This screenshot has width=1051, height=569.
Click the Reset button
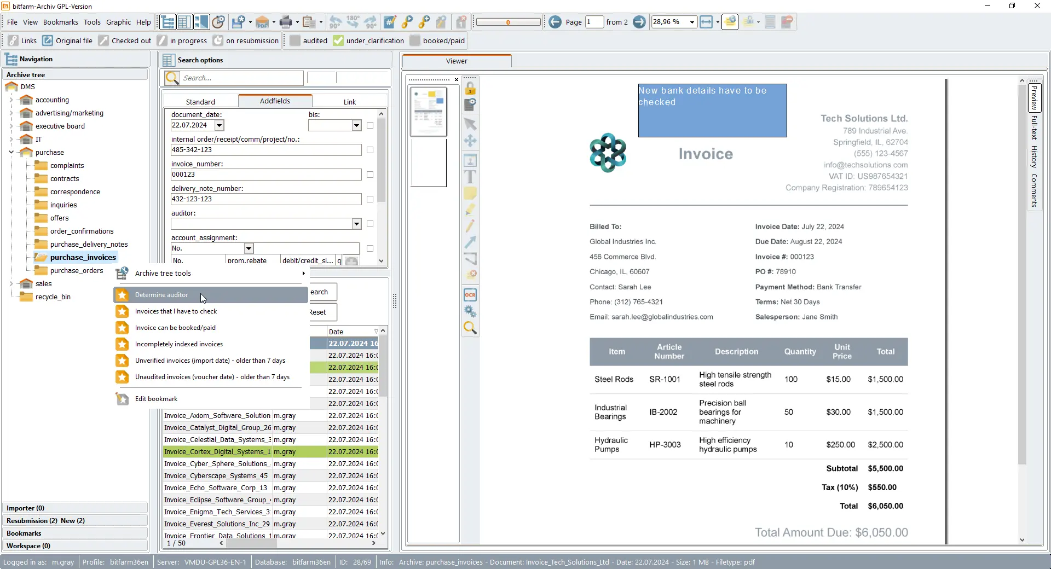pos(322,312)
